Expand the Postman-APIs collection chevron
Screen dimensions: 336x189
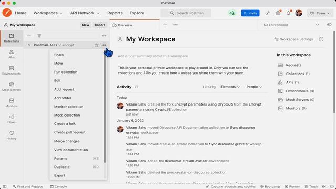(x=29, y=45)
